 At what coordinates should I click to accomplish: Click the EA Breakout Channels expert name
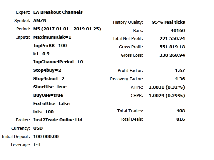tap(58, 12)
